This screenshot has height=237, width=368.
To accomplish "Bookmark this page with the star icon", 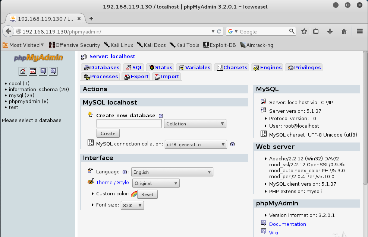I will click(x=304, y=31).
